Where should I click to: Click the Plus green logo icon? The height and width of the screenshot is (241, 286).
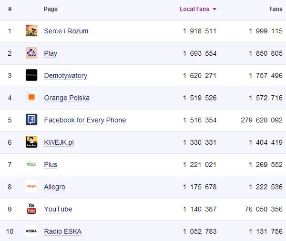tap(31, 164)
